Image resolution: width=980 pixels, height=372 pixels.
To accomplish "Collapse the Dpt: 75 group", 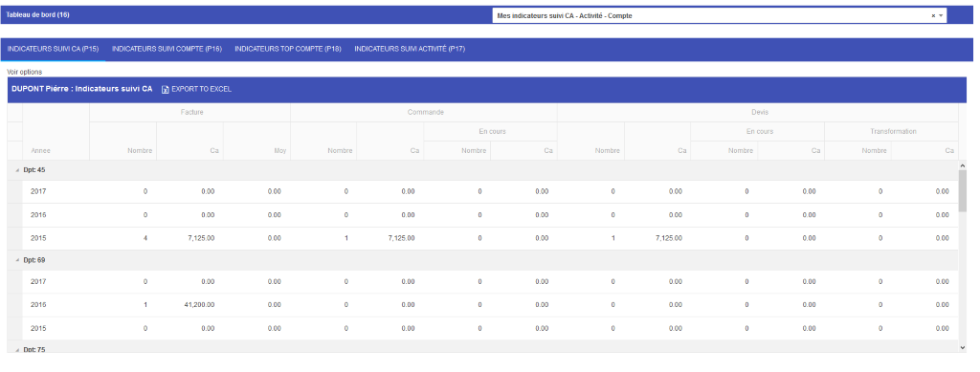I will 17,350.
